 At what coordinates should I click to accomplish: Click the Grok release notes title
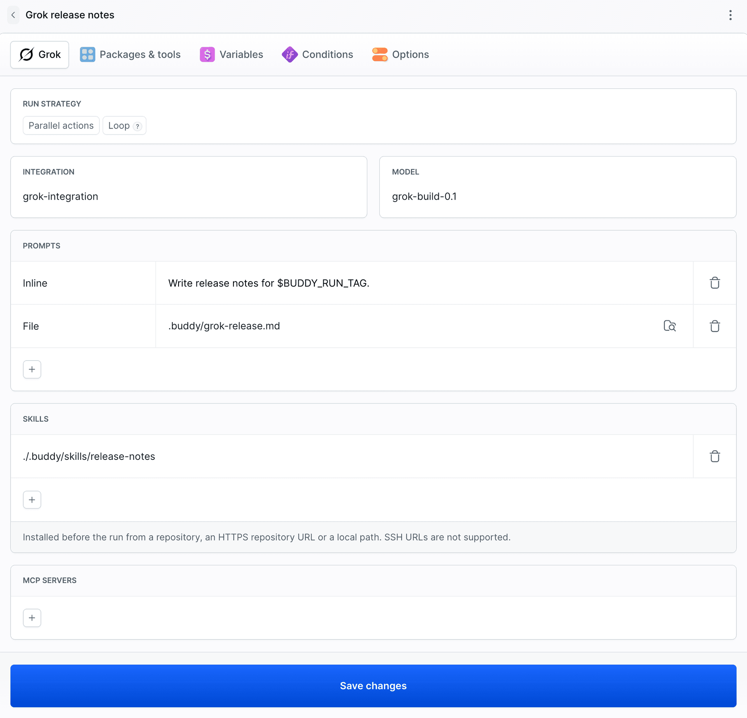click(x=70, y=15)
